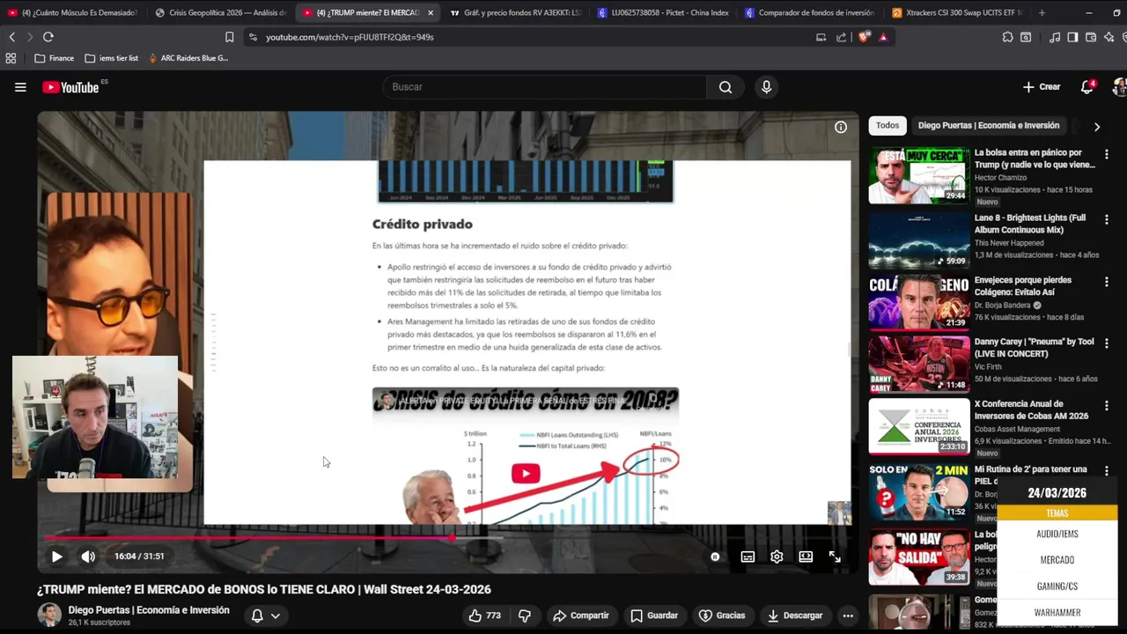Select AUDIO/IEMS in the topics overlay
The height and width of the screenshot is (634, 1127).
[x=1057, y=534]
